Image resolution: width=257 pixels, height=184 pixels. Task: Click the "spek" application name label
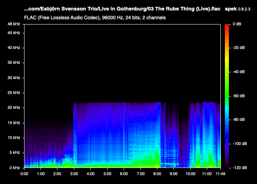coord(231,9)
